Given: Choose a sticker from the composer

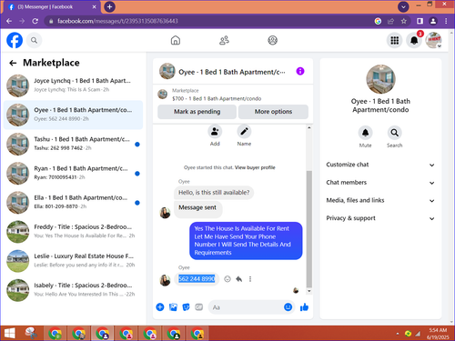Looking at the screenshot, I should 186,307.
